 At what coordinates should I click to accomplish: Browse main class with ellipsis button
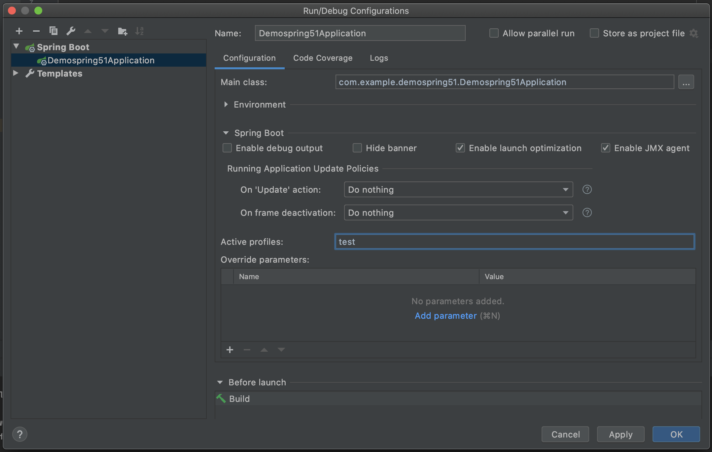686,82
